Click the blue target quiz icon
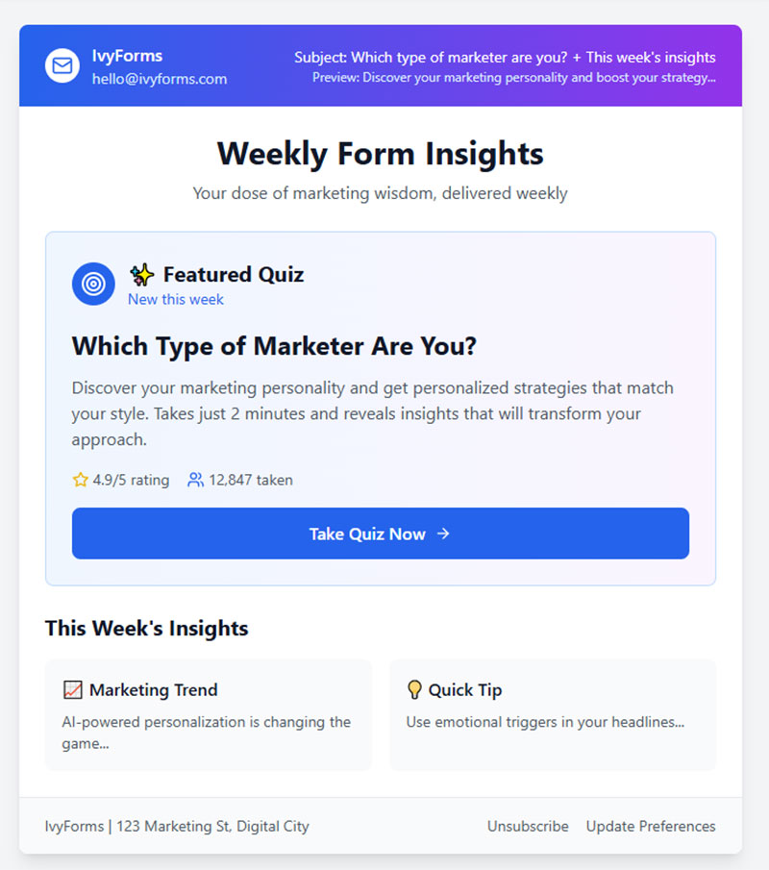This screenshot has height=870, width=769. point(93,285)
